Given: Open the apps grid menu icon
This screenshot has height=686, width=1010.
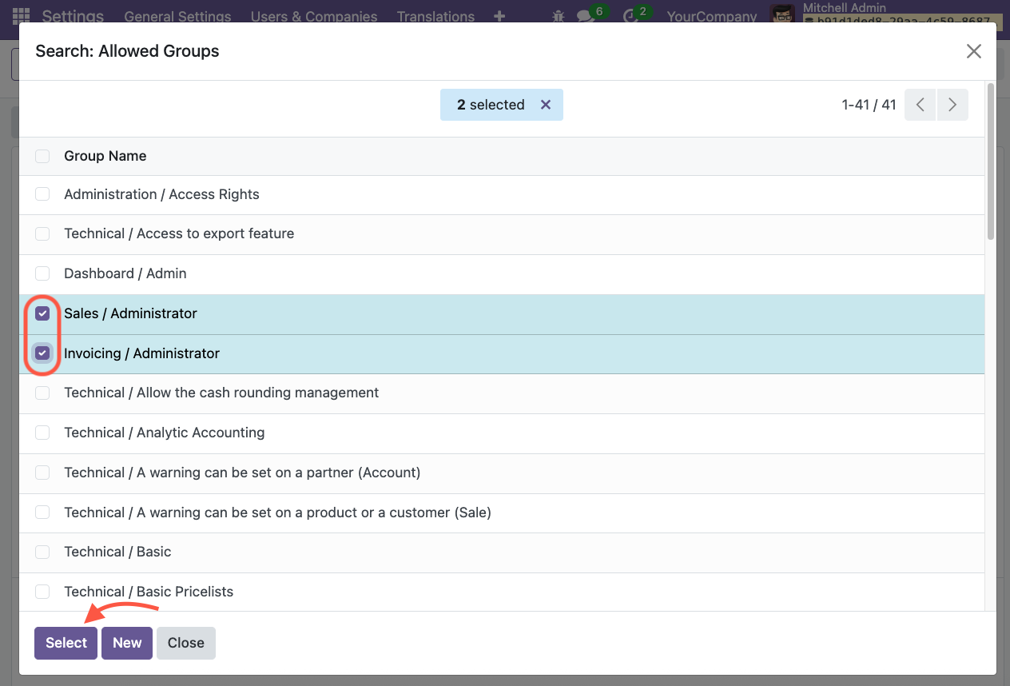Looking at the screenshot, I should click(x=21, y=15).
